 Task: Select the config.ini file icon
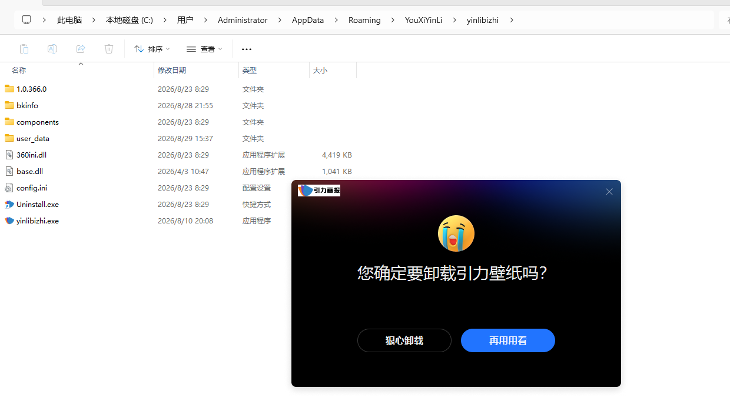coord(9,188)
